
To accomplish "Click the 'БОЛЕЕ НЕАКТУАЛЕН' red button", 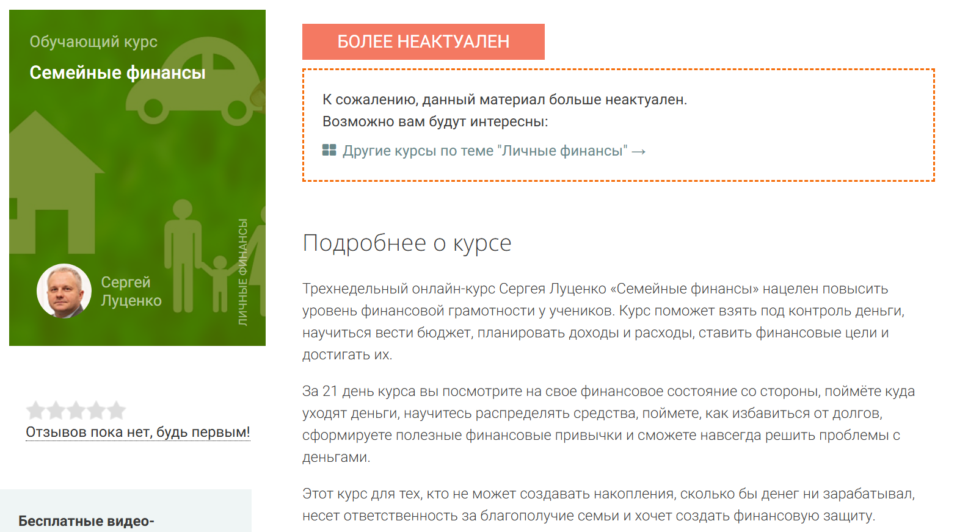I will click(x=423, y=41).
